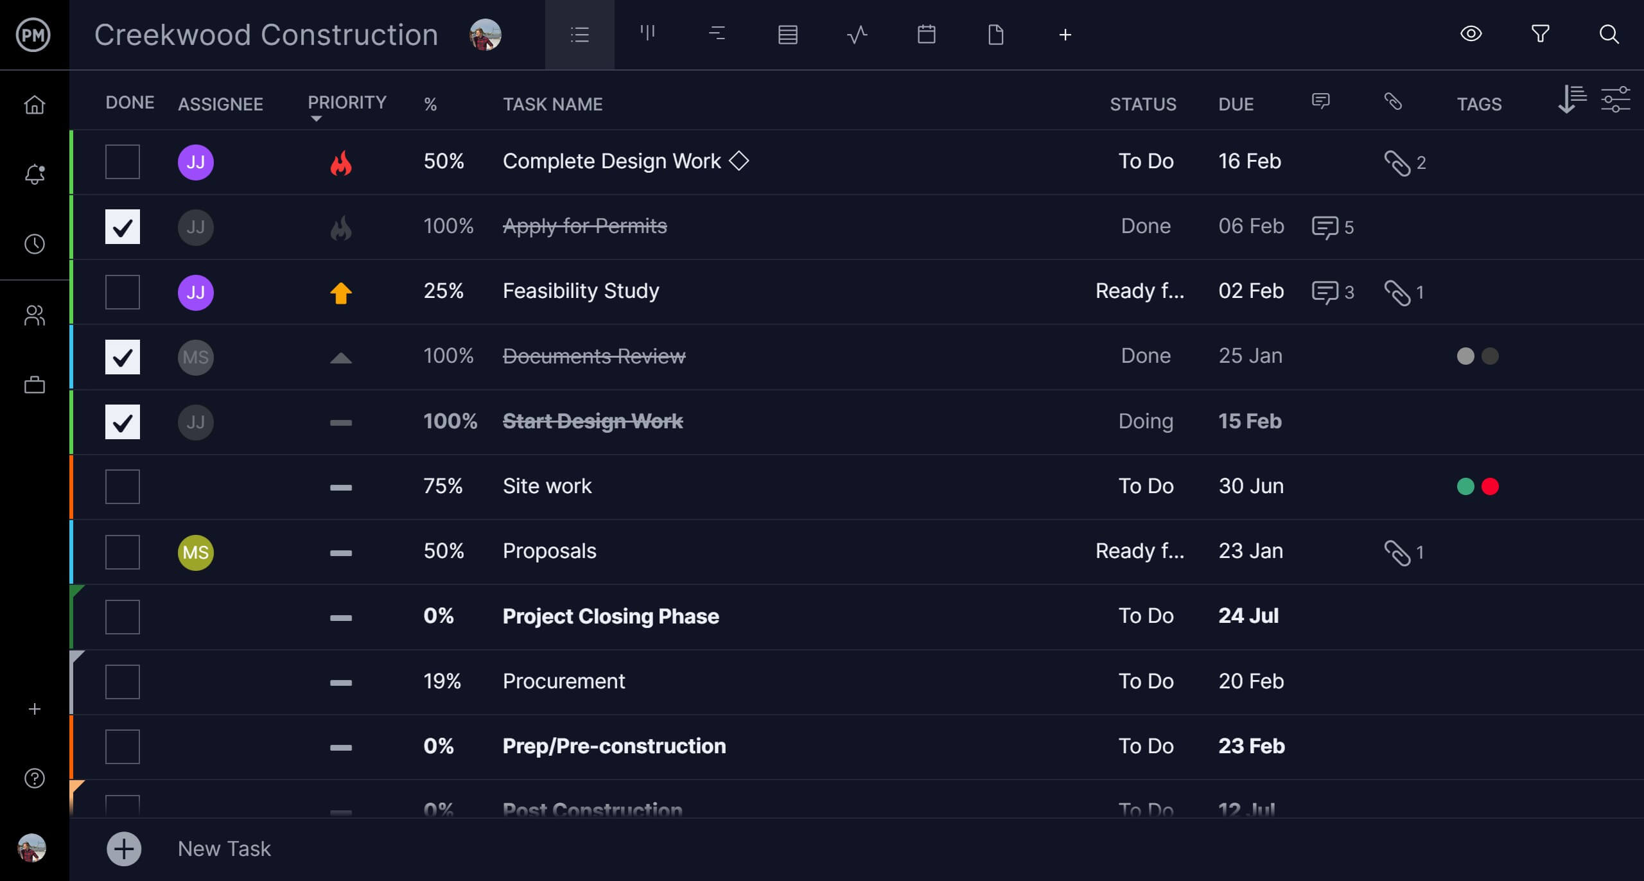Click the comments icon on Proposals row
This screenshot has height=881, width=1644.
pyautogui.click(x=1320, y=552)
